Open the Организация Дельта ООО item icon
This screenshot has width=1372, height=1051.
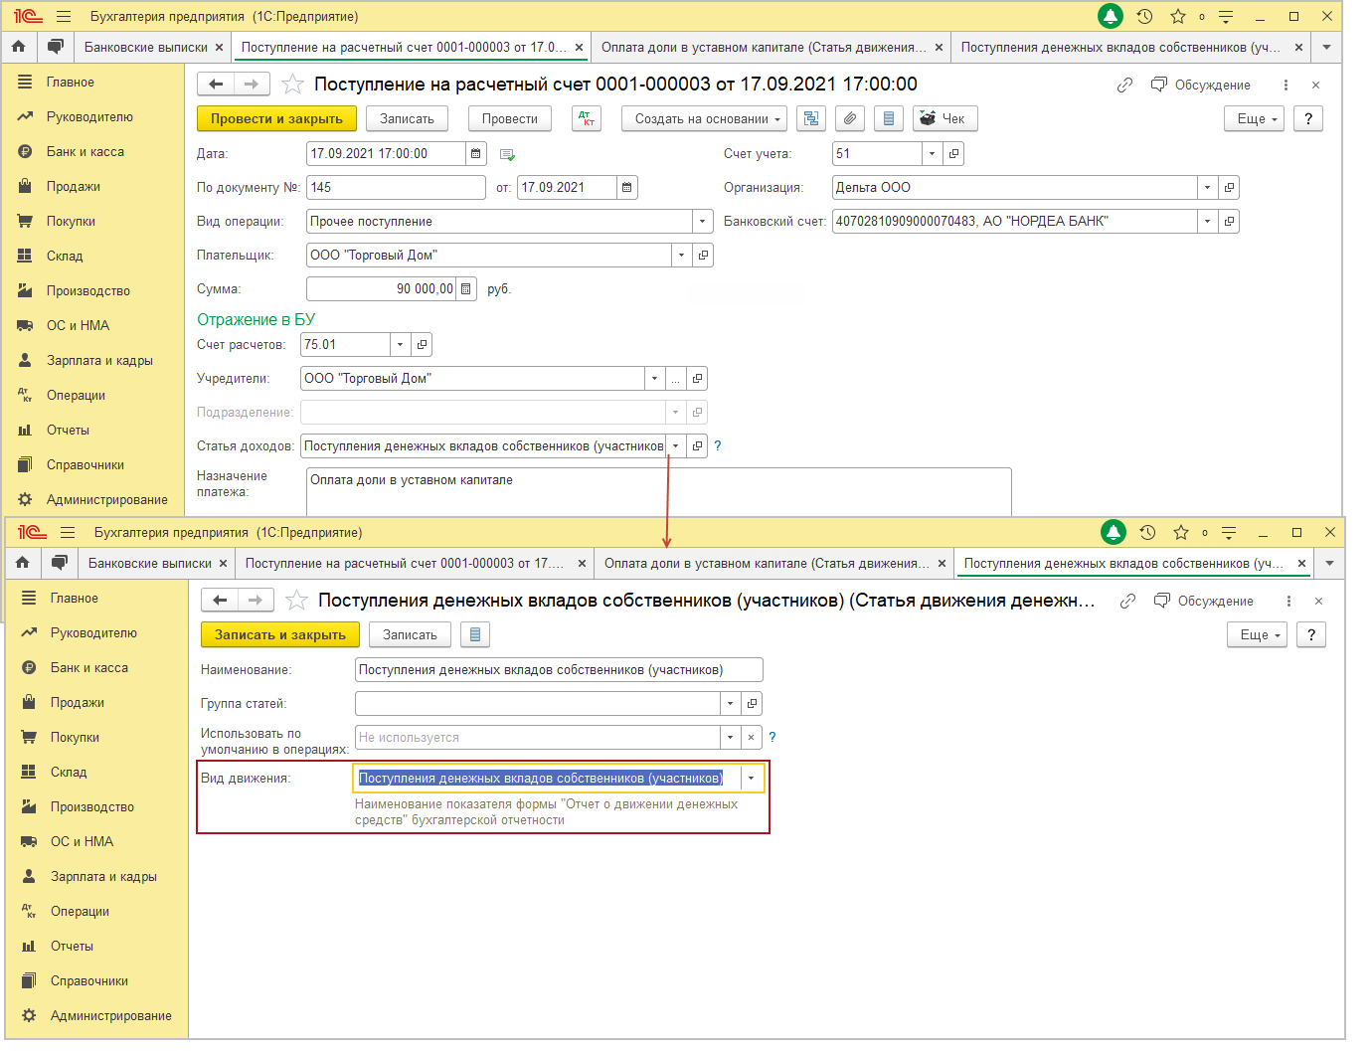pos(1229,187)
